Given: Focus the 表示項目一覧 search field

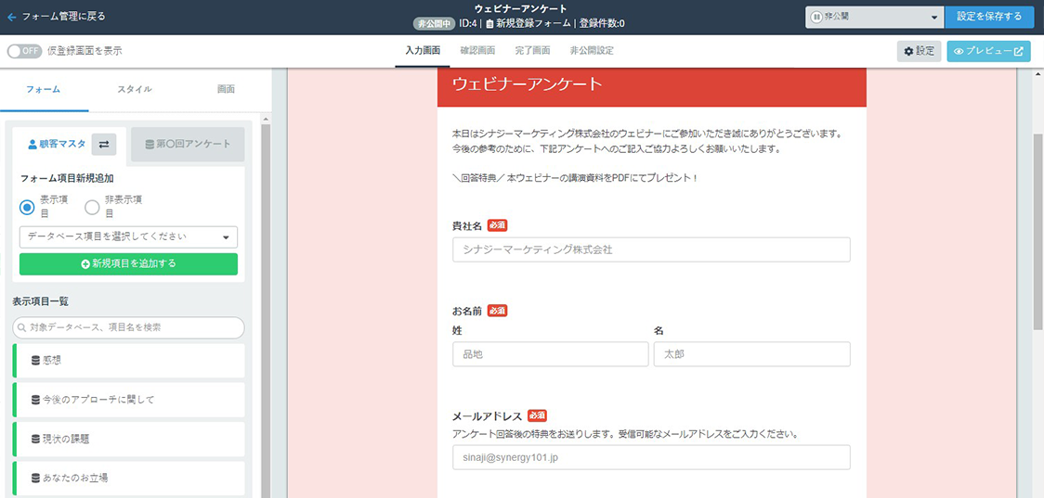Looking at the screenshot, I should (x=128, y=327).
